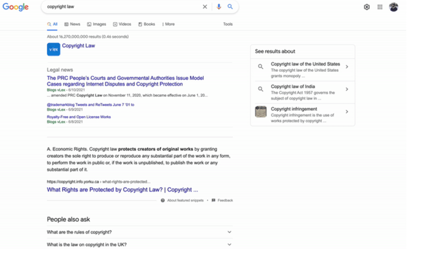Image resolution: width=425 pixels, height=253 pixels.
Task: Select the All results tab
Action: pyautogui.click(x=52, y=24)
